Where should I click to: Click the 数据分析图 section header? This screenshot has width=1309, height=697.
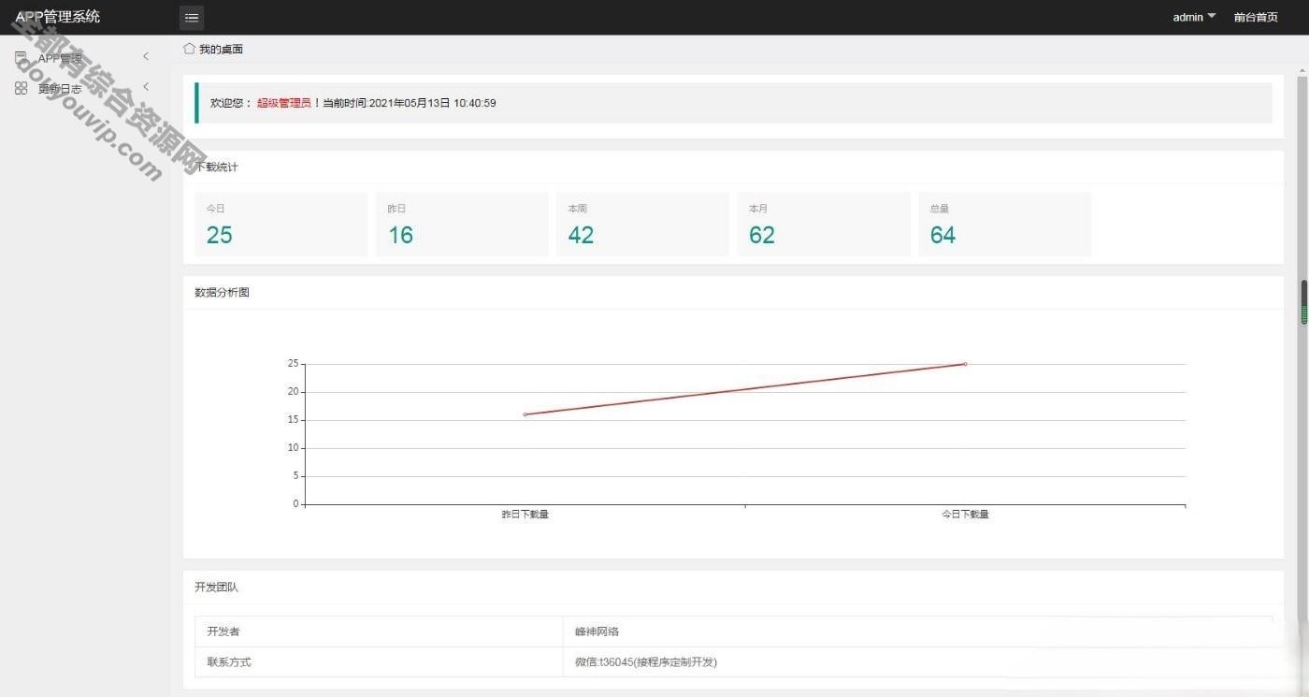(x=222, y=292)
